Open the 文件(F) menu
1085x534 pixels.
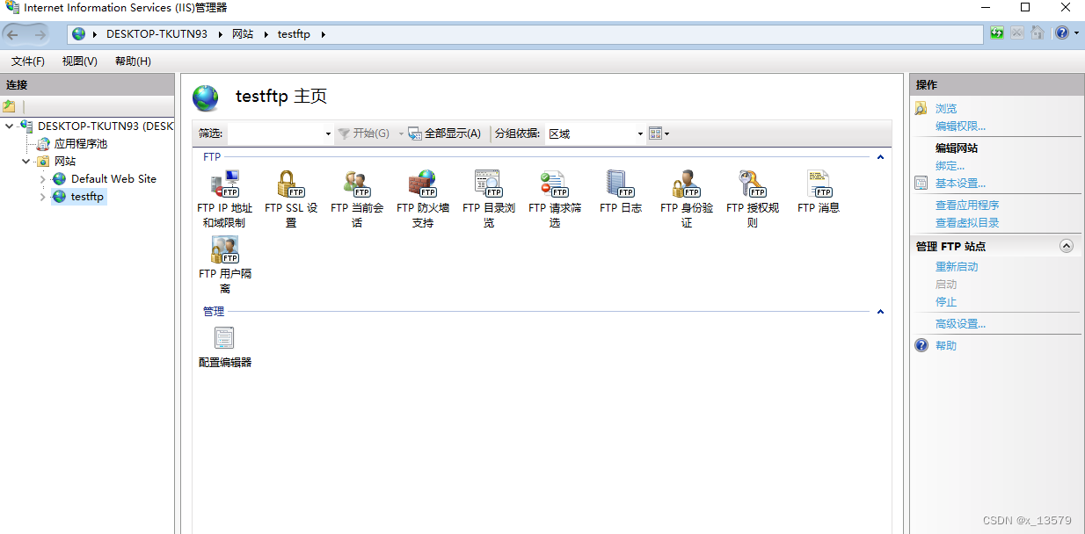[x=28, y=61]
